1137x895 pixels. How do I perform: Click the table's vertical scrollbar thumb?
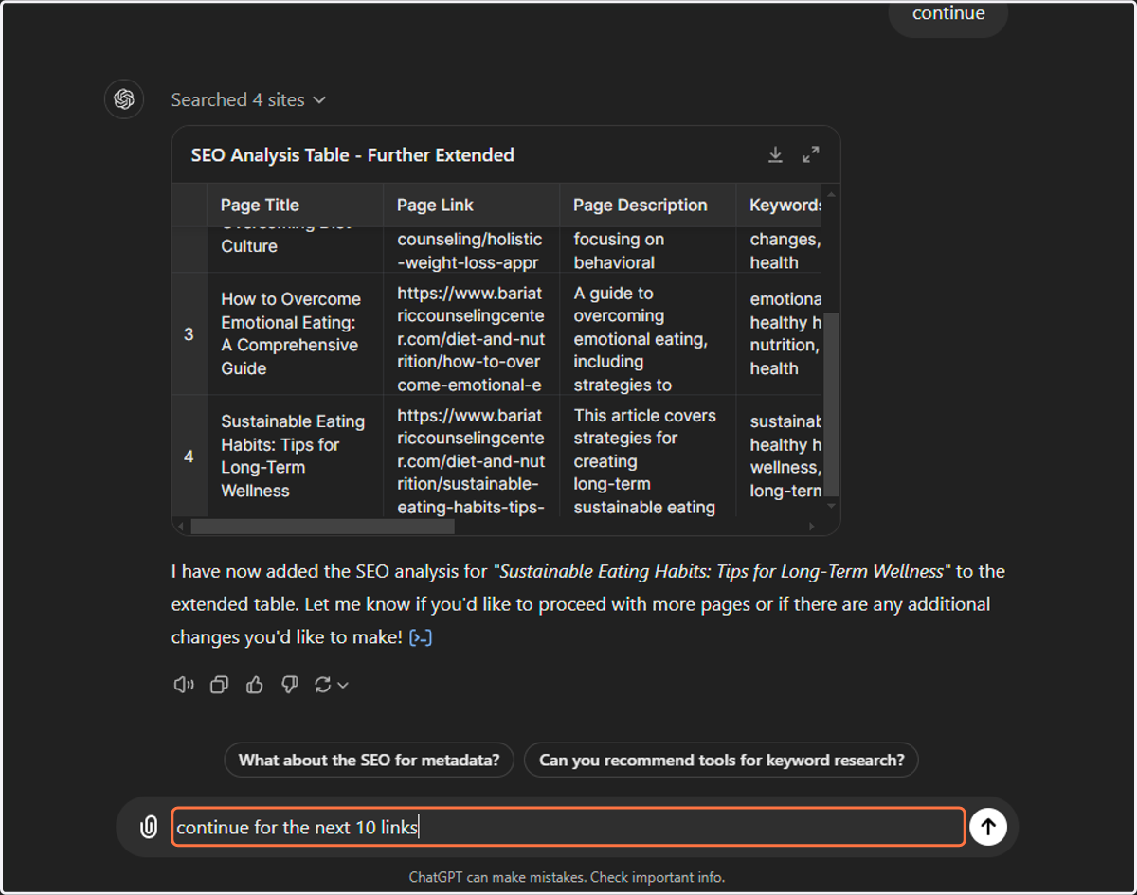pos(832,404)
